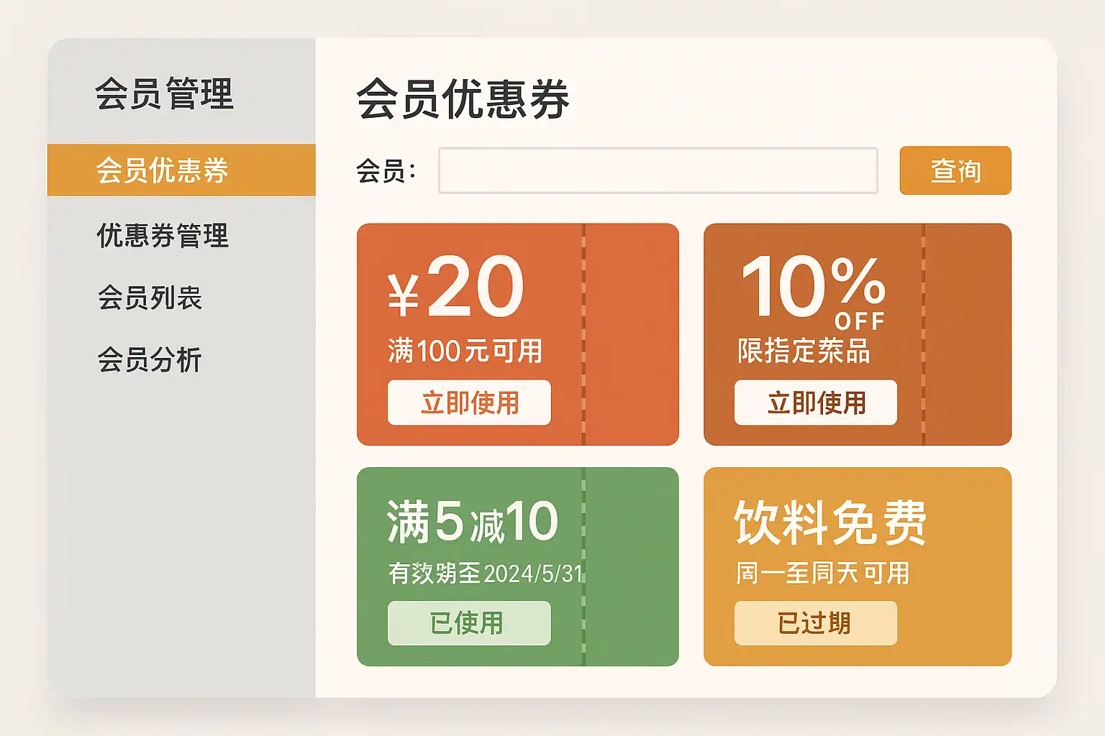Select 会员优惠券 in the sidebar menu
This screenshot has width=1105, height=736.
(163, 170)
